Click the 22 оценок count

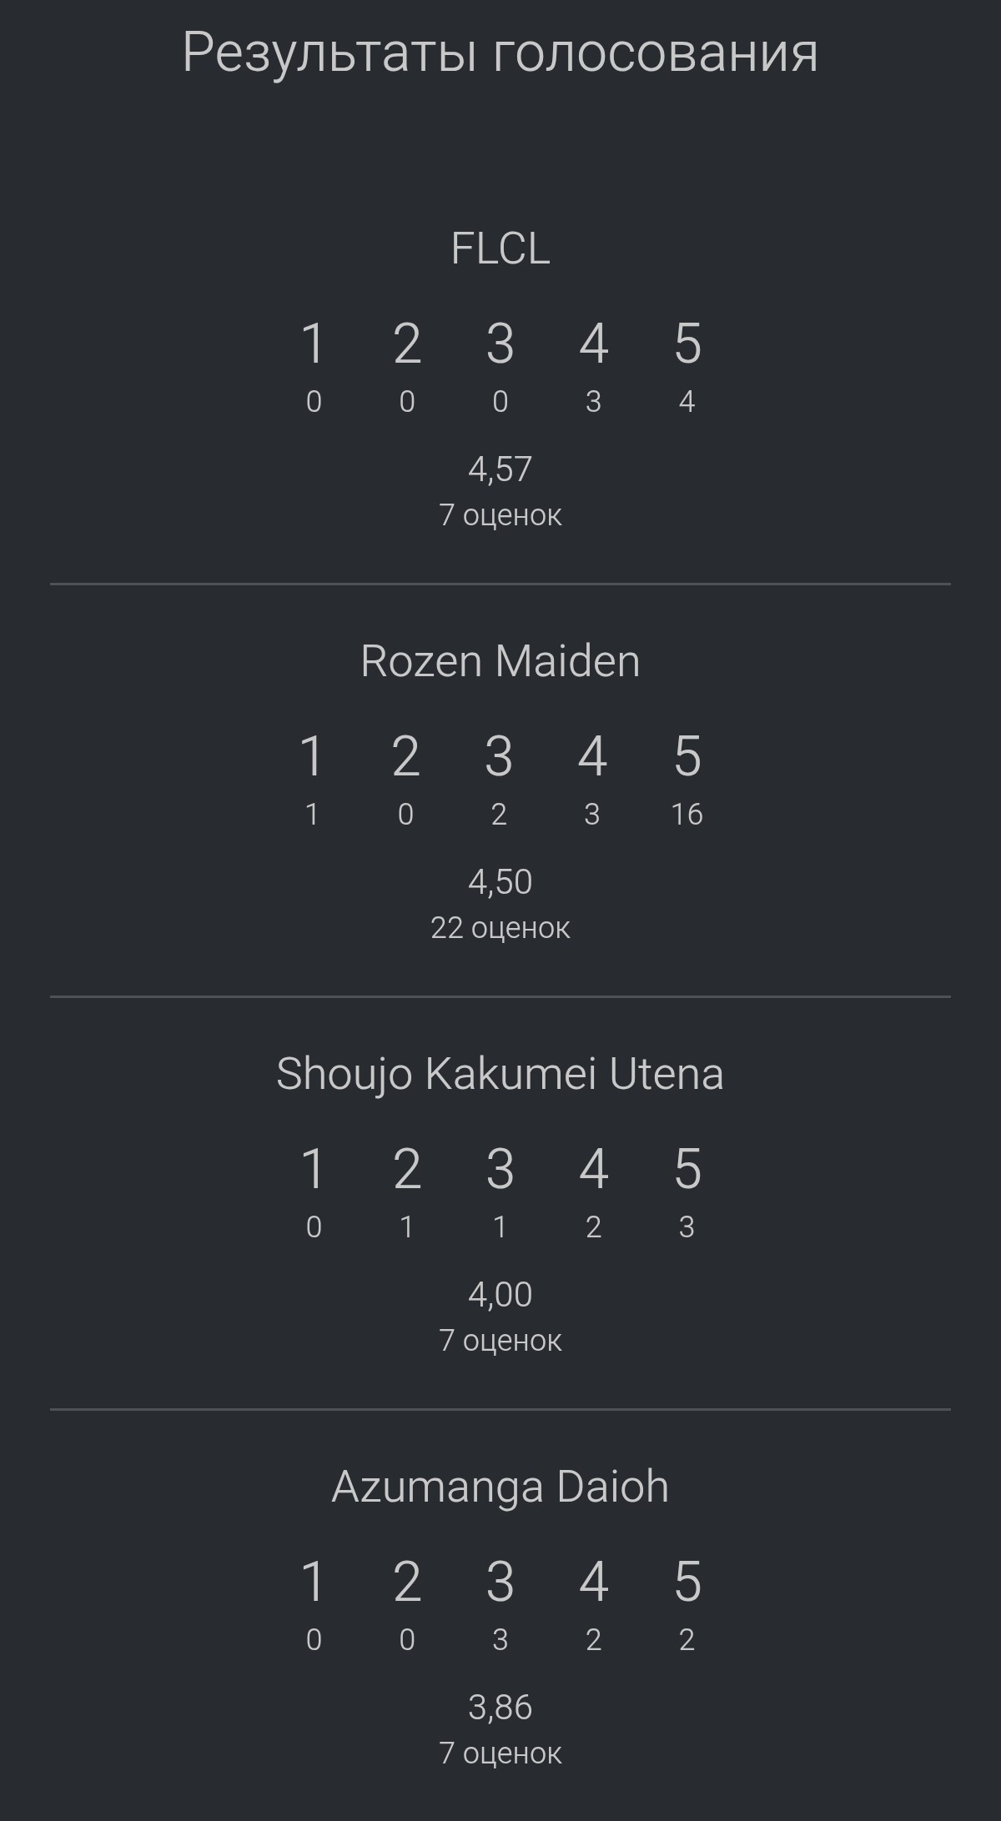[500, 928]
